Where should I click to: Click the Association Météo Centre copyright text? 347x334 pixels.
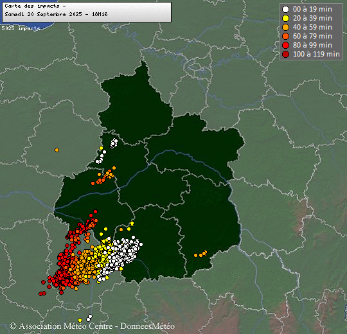point(93,326)
